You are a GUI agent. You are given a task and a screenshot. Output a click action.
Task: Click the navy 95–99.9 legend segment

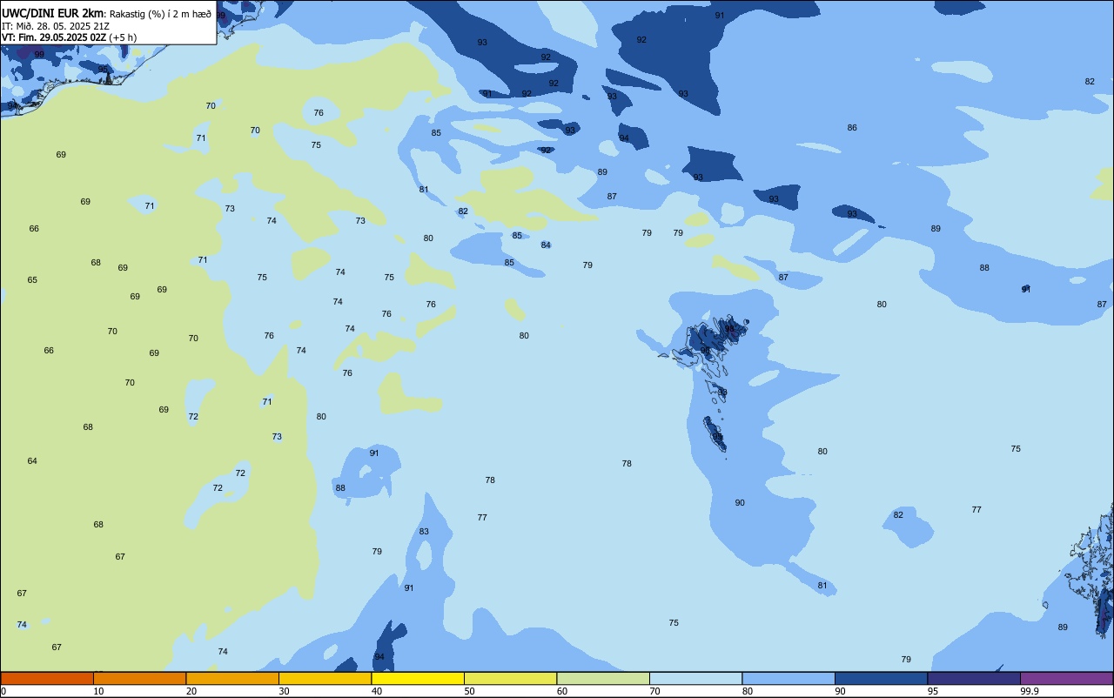click(x=974, y=678)
